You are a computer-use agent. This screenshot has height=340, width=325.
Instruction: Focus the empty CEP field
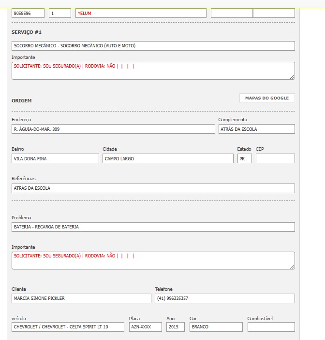[275, 158]
